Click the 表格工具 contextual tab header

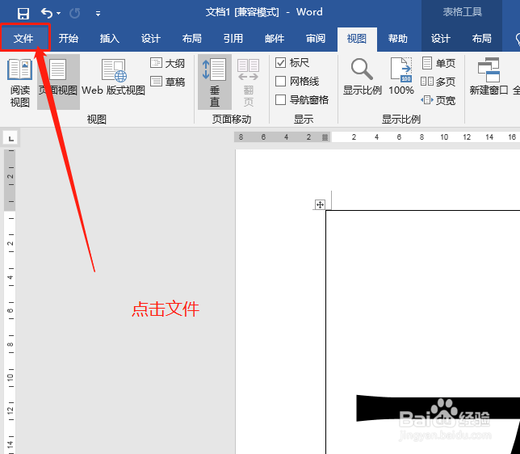coord(463,13)
